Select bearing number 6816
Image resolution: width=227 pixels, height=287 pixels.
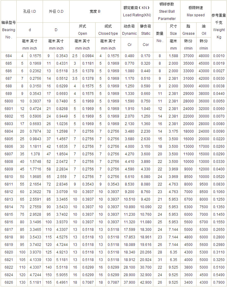pyautogui.click(x=8, y=222)
